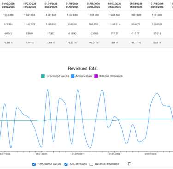
Task: Enable the Relative difference checkbox
Action: click(91, 164)
